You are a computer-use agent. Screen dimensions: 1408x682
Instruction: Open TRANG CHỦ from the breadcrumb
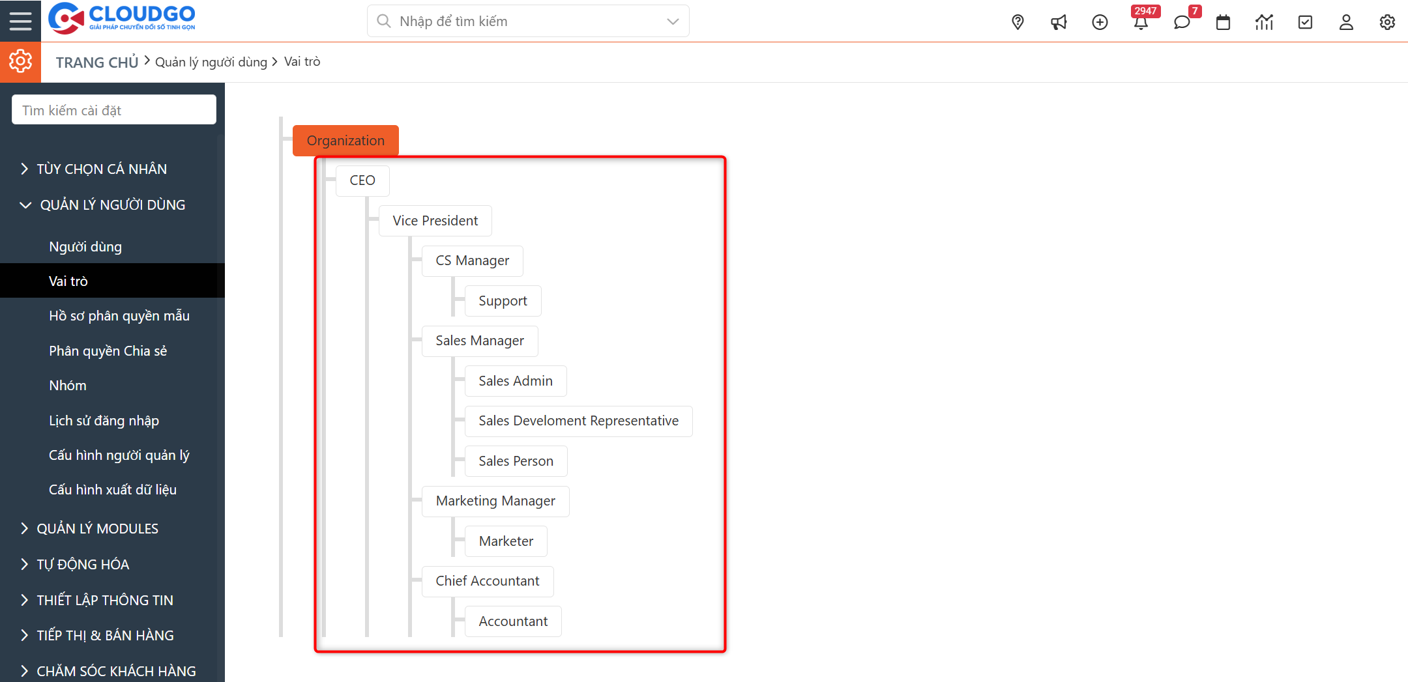[96, 61]
